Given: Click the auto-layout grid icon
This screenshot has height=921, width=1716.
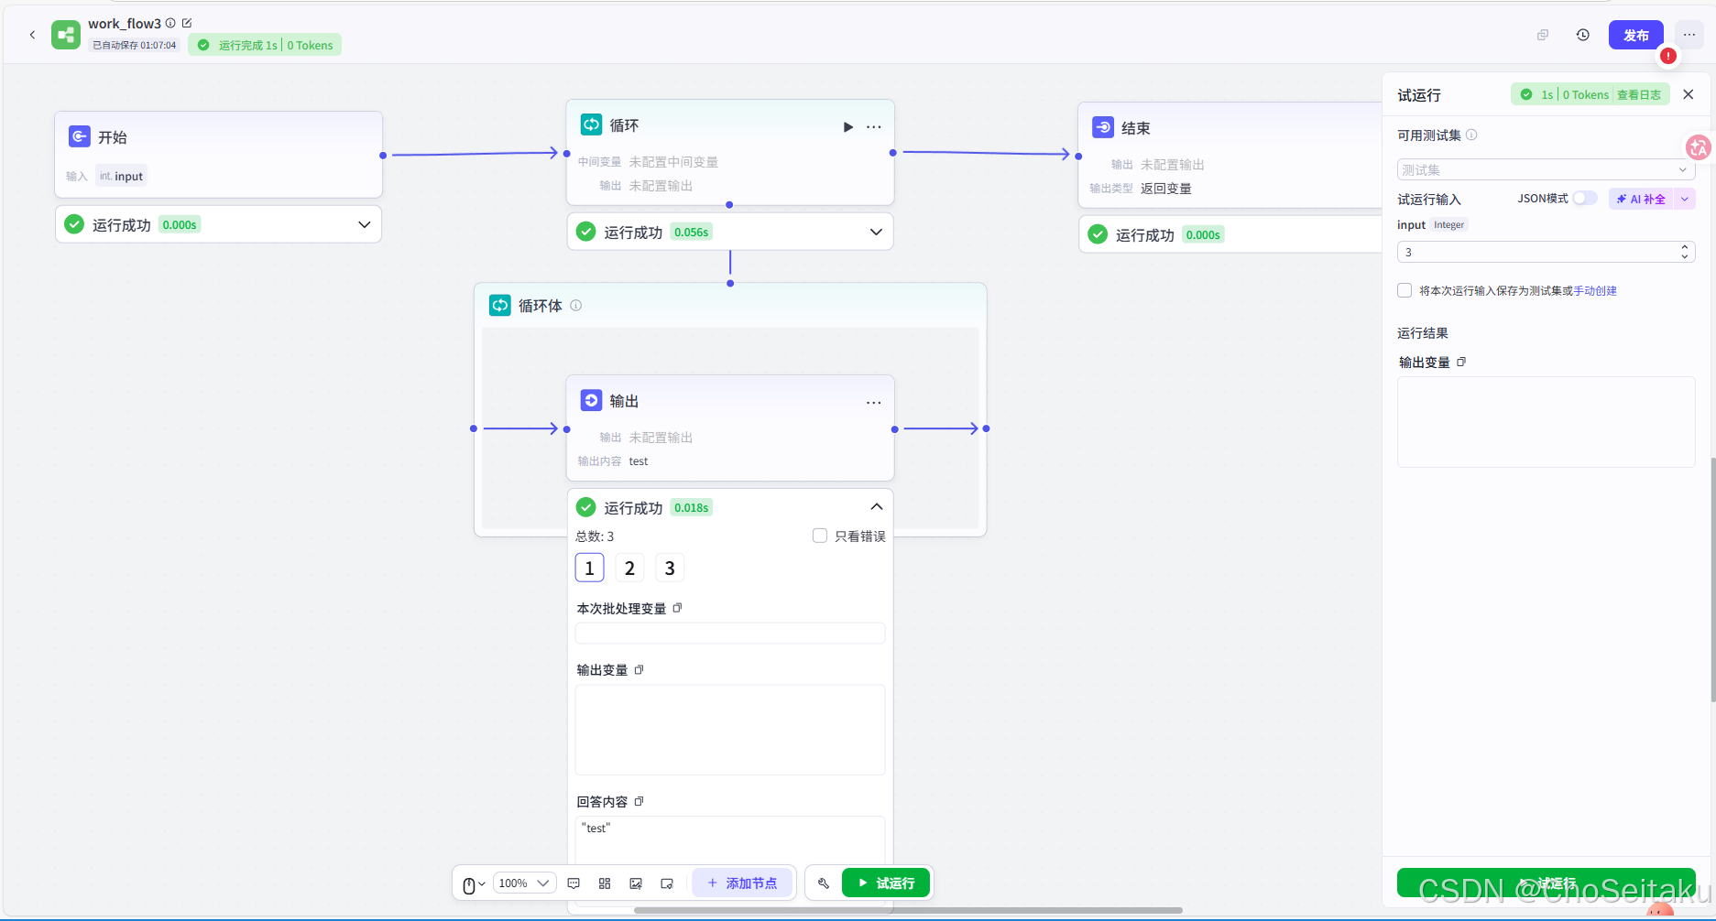Looking at the screenshot, I should pos(605,883).
